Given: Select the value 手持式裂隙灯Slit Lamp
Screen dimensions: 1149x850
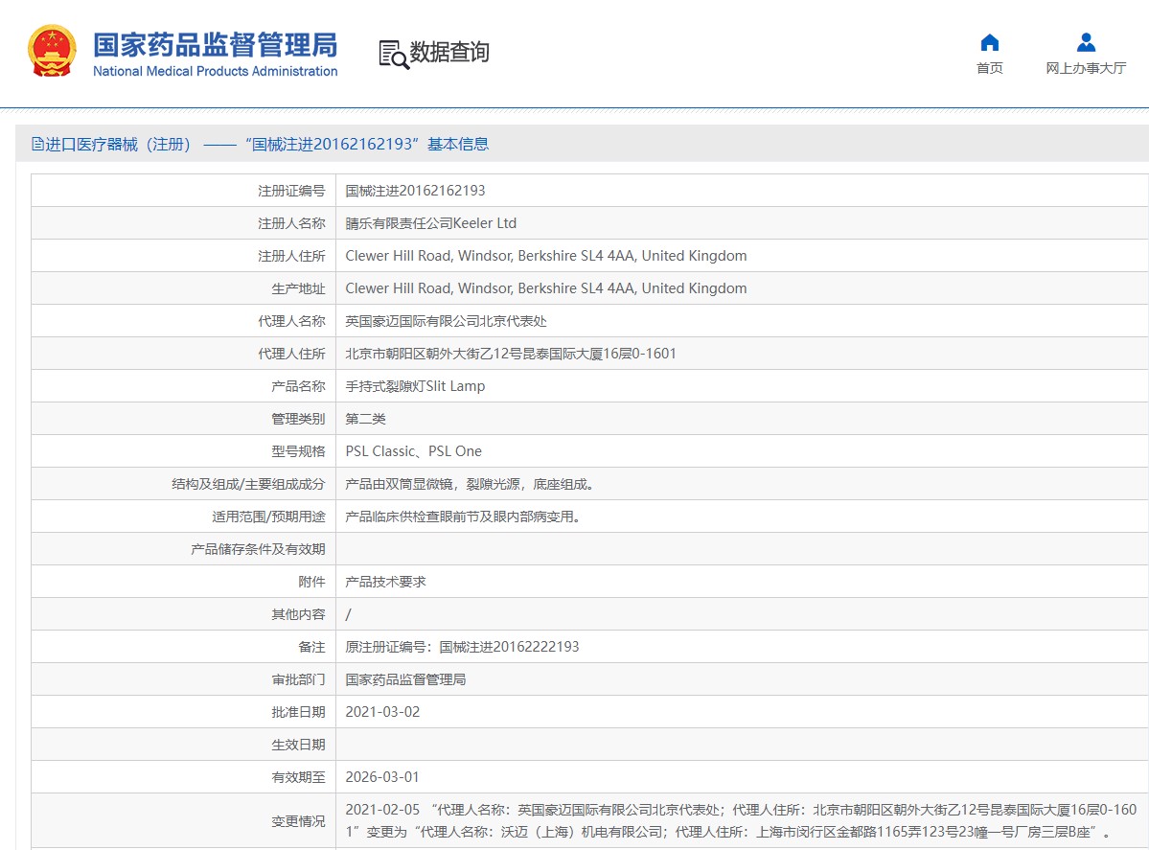Looking at the screenshot, I should coord(416,386).
